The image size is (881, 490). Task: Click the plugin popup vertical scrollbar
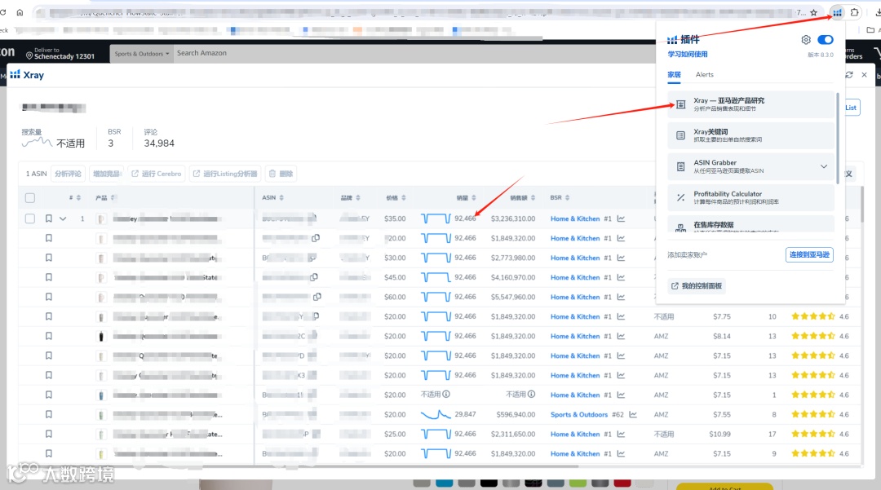tap(838, 138)
